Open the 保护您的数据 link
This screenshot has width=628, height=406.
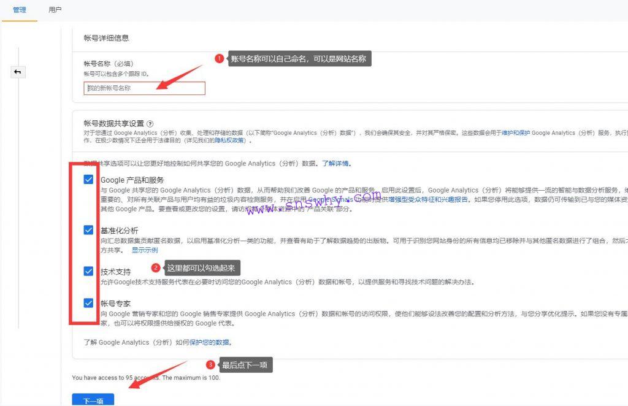[x=210, y=342]
